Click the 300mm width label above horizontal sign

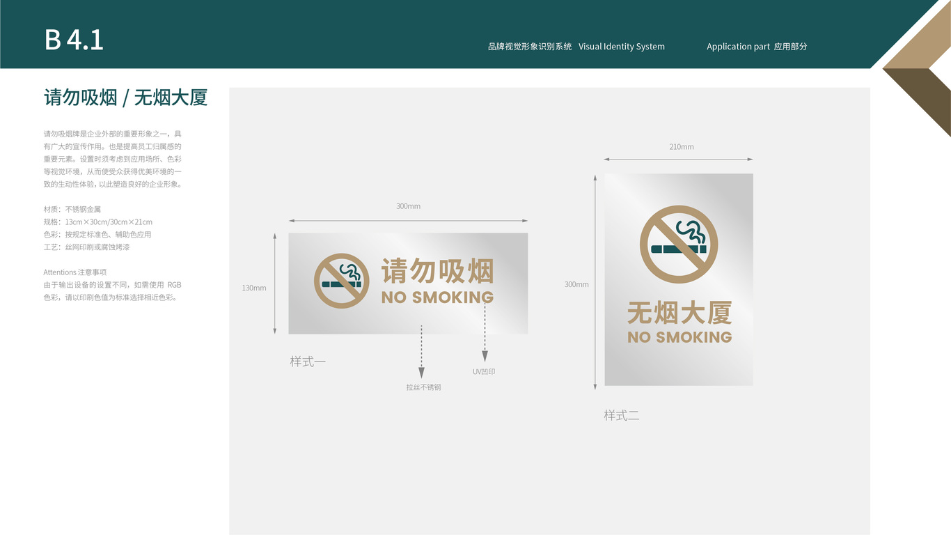(x=408, y=206)
